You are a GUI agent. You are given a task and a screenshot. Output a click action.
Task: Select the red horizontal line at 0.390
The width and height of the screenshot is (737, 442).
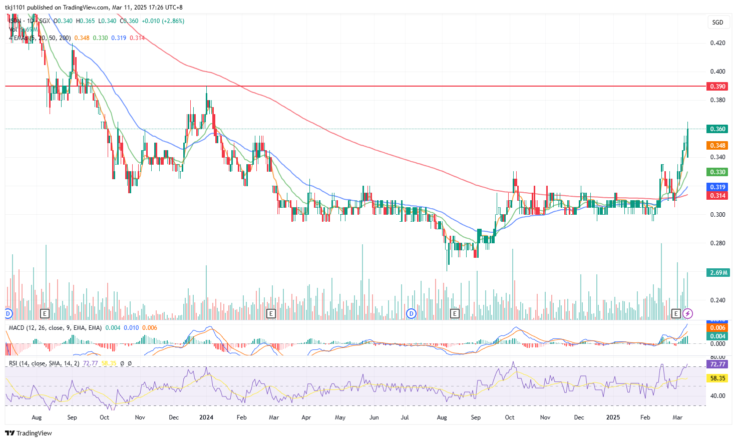(355, 86)
